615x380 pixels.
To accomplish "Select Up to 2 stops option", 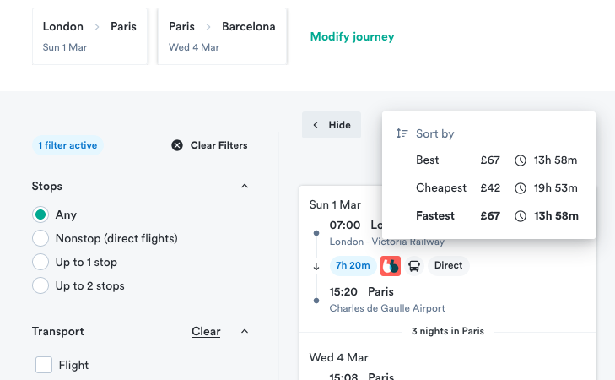I will point(40,285).
